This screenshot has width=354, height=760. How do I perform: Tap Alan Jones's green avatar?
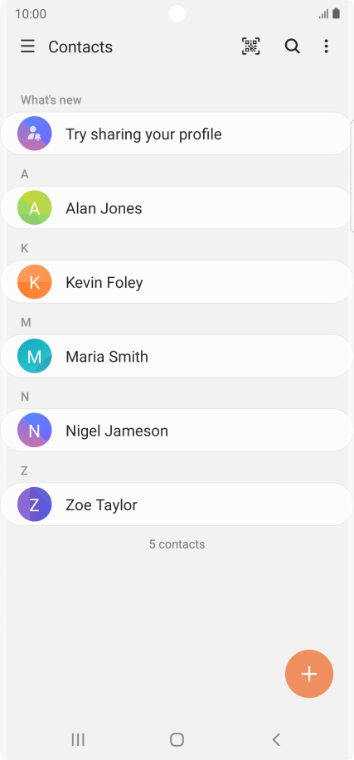tap(34, 208)
